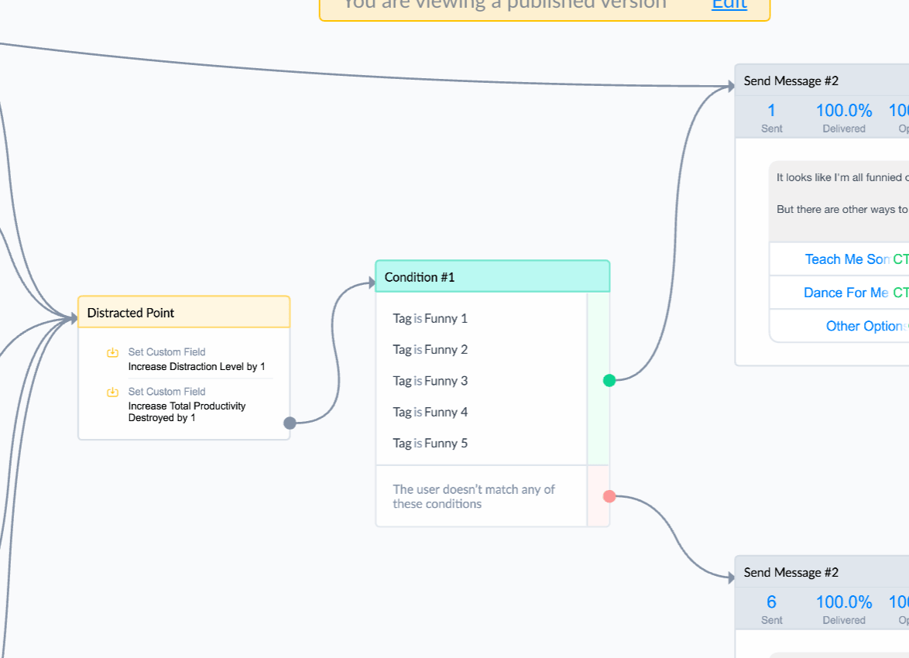This screenshot has height=658, width=909.
Task: Click the red unmatched-condition connector dot
Action: point(609,496)
